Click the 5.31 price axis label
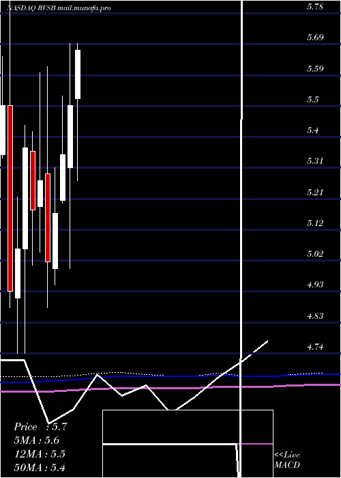The width and height of the screenshot is (341, 478). tap(315, 161)
